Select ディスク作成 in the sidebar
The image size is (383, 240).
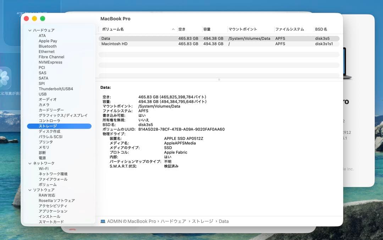point(49,132)
